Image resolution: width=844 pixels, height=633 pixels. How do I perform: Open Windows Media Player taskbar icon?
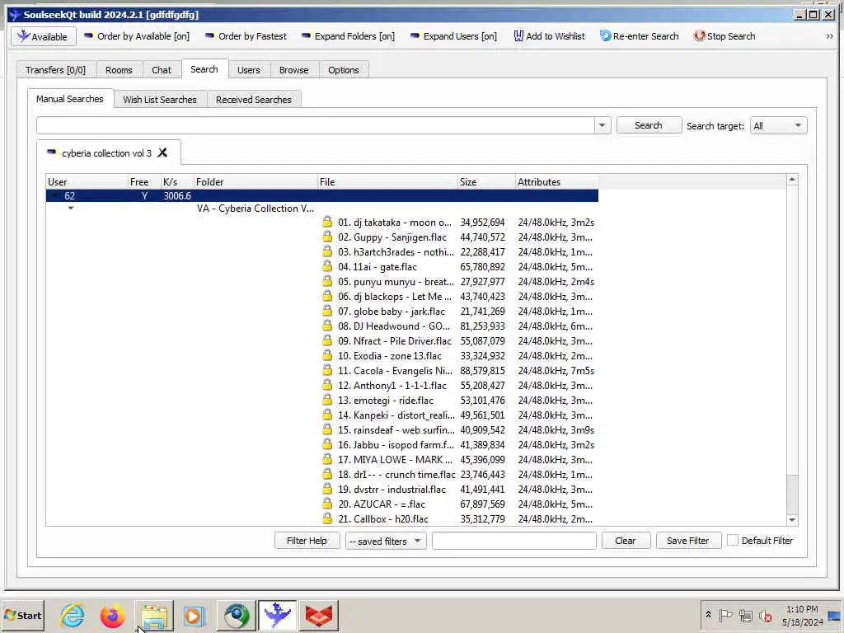(195, 615)
